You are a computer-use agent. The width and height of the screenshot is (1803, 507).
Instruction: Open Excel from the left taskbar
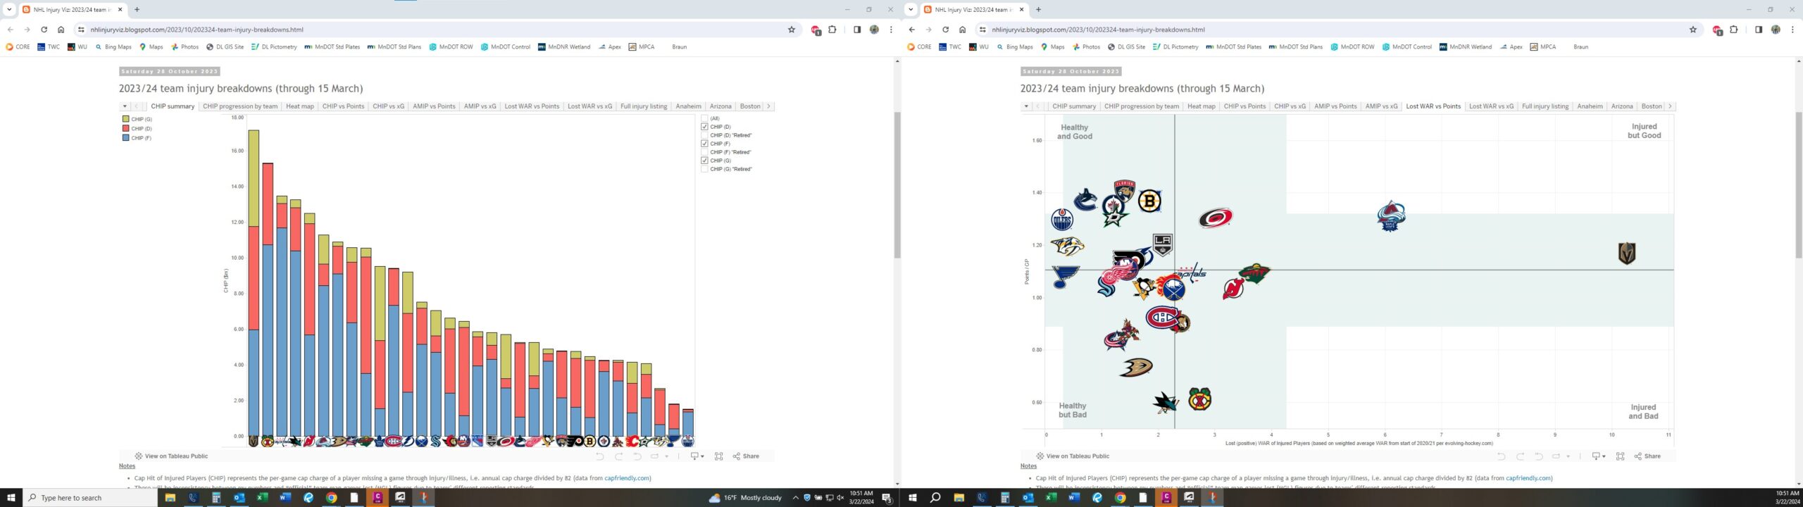pos(262,498)
